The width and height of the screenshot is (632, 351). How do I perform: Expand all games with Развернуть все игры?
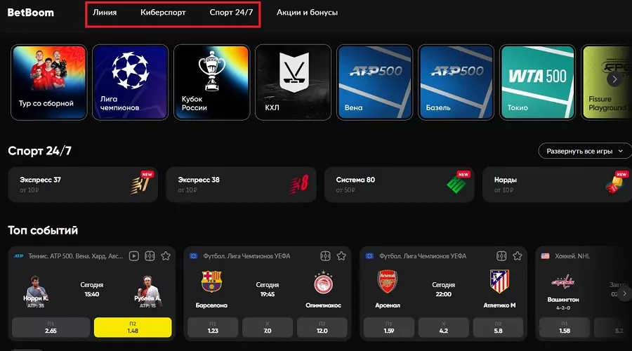[585, 151]
